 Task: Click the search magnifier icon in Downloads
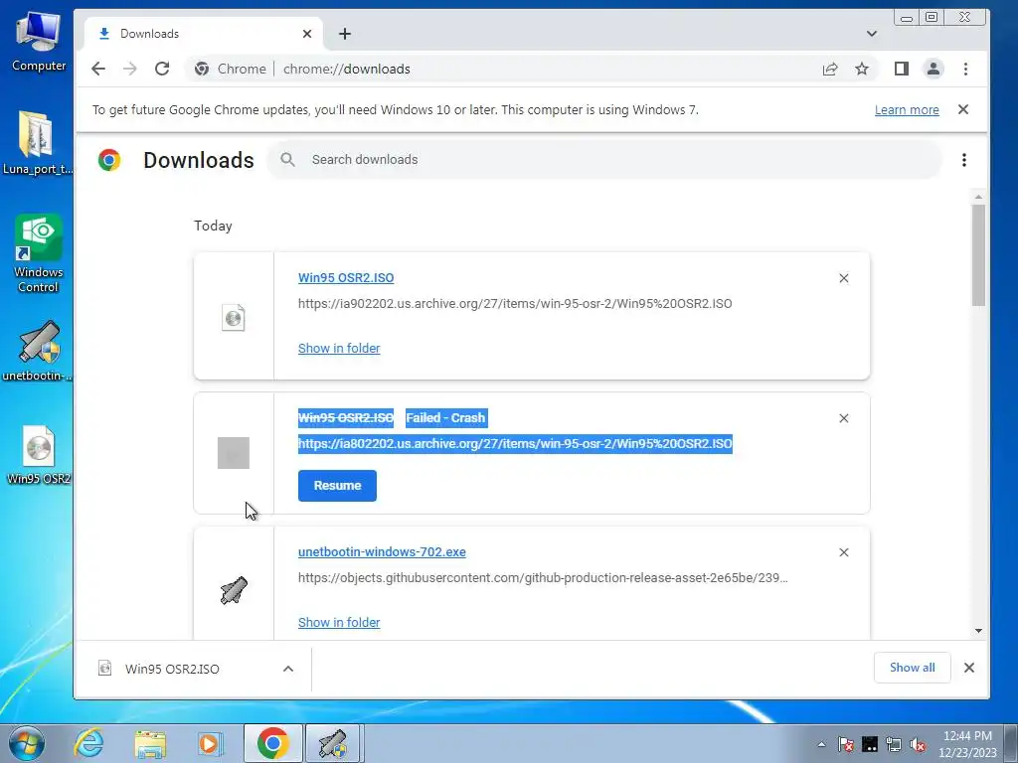point(287,160)
